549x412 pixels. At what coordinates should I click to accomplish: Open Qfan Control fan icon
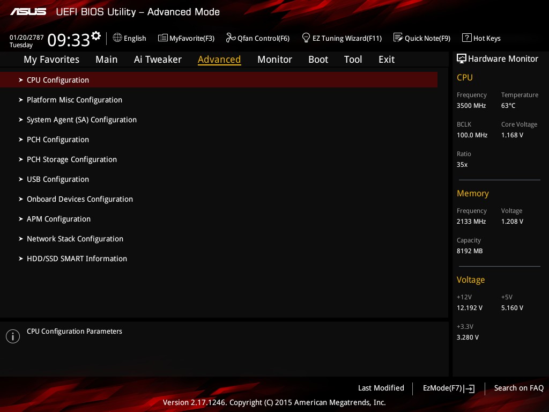coord(231,38)
